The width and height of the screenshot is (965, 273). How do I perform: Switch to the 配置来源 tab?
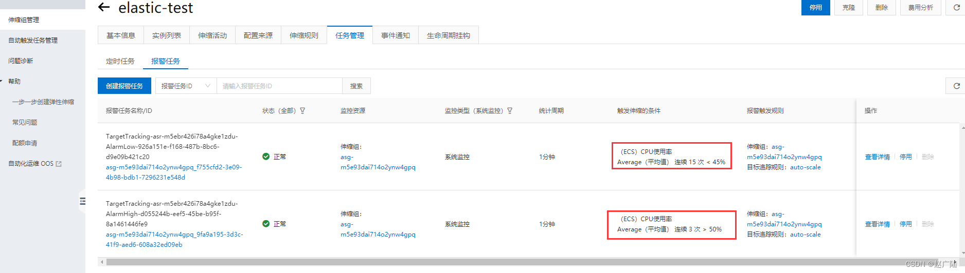click(258, 35)
